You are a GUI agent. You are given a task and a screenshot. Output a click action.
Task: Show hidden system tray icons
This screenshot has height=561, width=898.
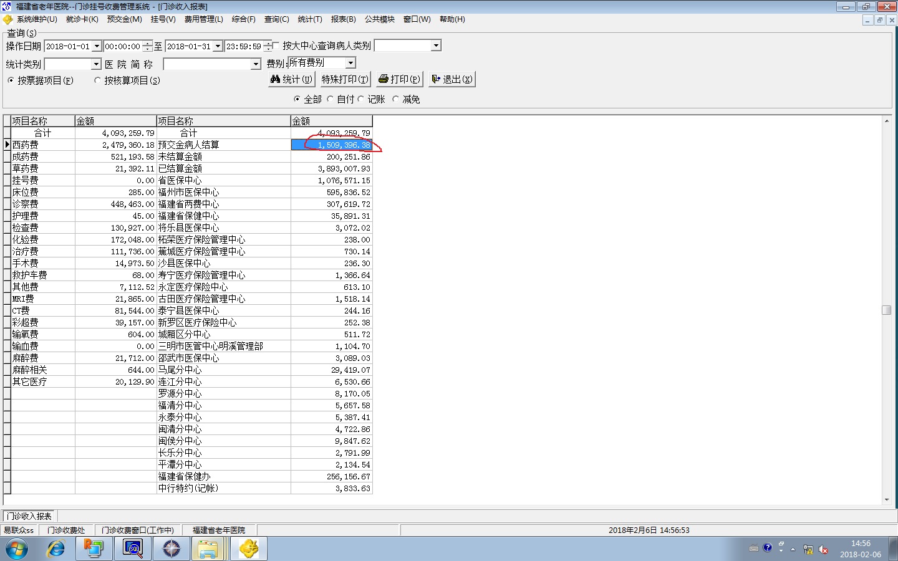(x=793, y=549)
